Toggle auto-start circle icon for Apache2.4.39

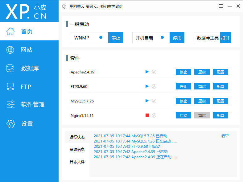click(154, 72)
